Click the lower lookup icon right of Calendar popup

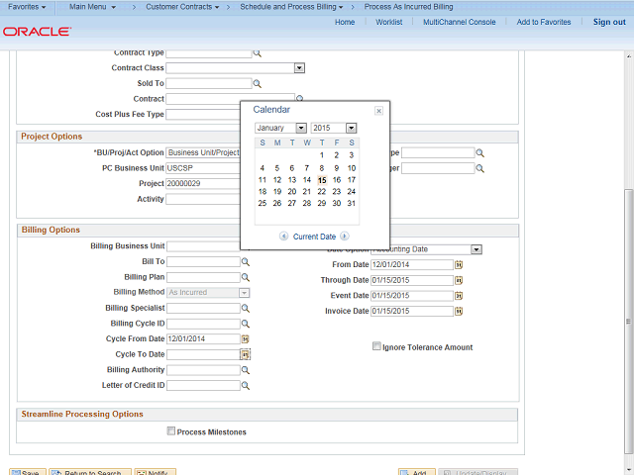point(479,168)
